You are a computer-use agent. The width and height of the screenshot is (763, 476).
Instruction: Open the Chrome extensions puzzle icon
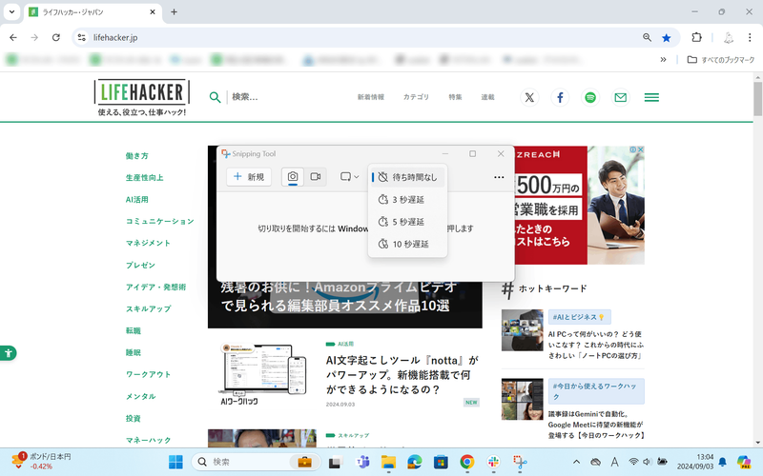pos(696,37)
